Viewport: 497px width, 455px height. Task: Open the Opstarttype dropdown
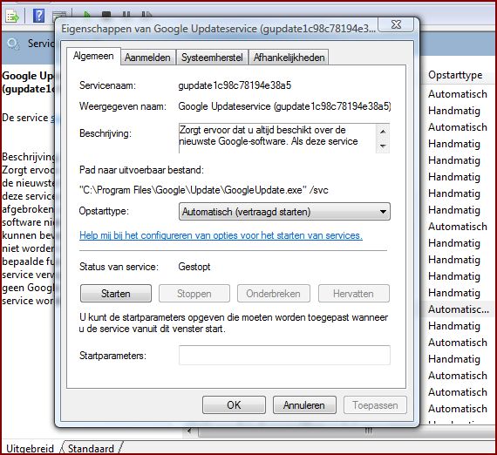click(x=284, y=212)
